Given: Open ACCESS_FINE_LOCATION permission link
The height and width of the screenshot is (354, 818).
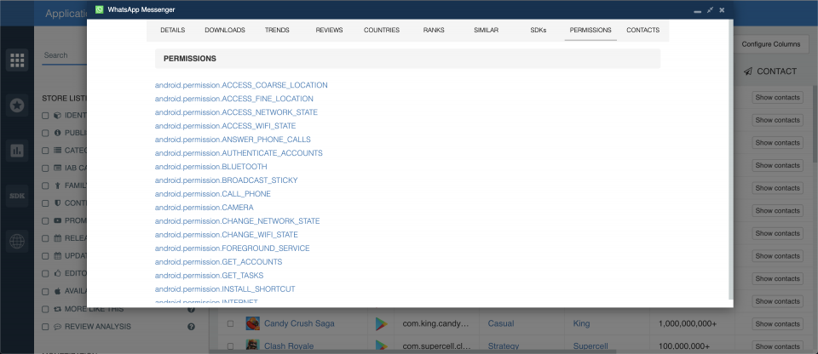Looking at the screenshot, I should 233,99.
